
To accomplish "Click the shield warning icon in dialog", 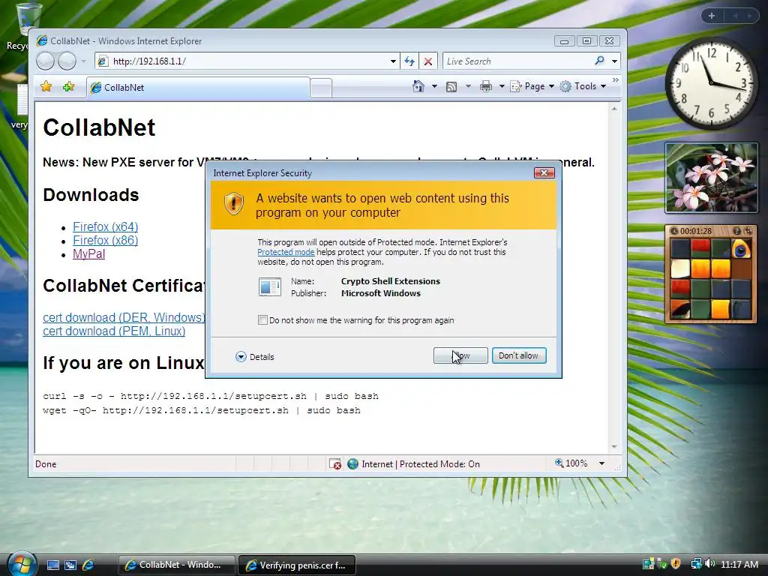I will (x=234, y=203).
